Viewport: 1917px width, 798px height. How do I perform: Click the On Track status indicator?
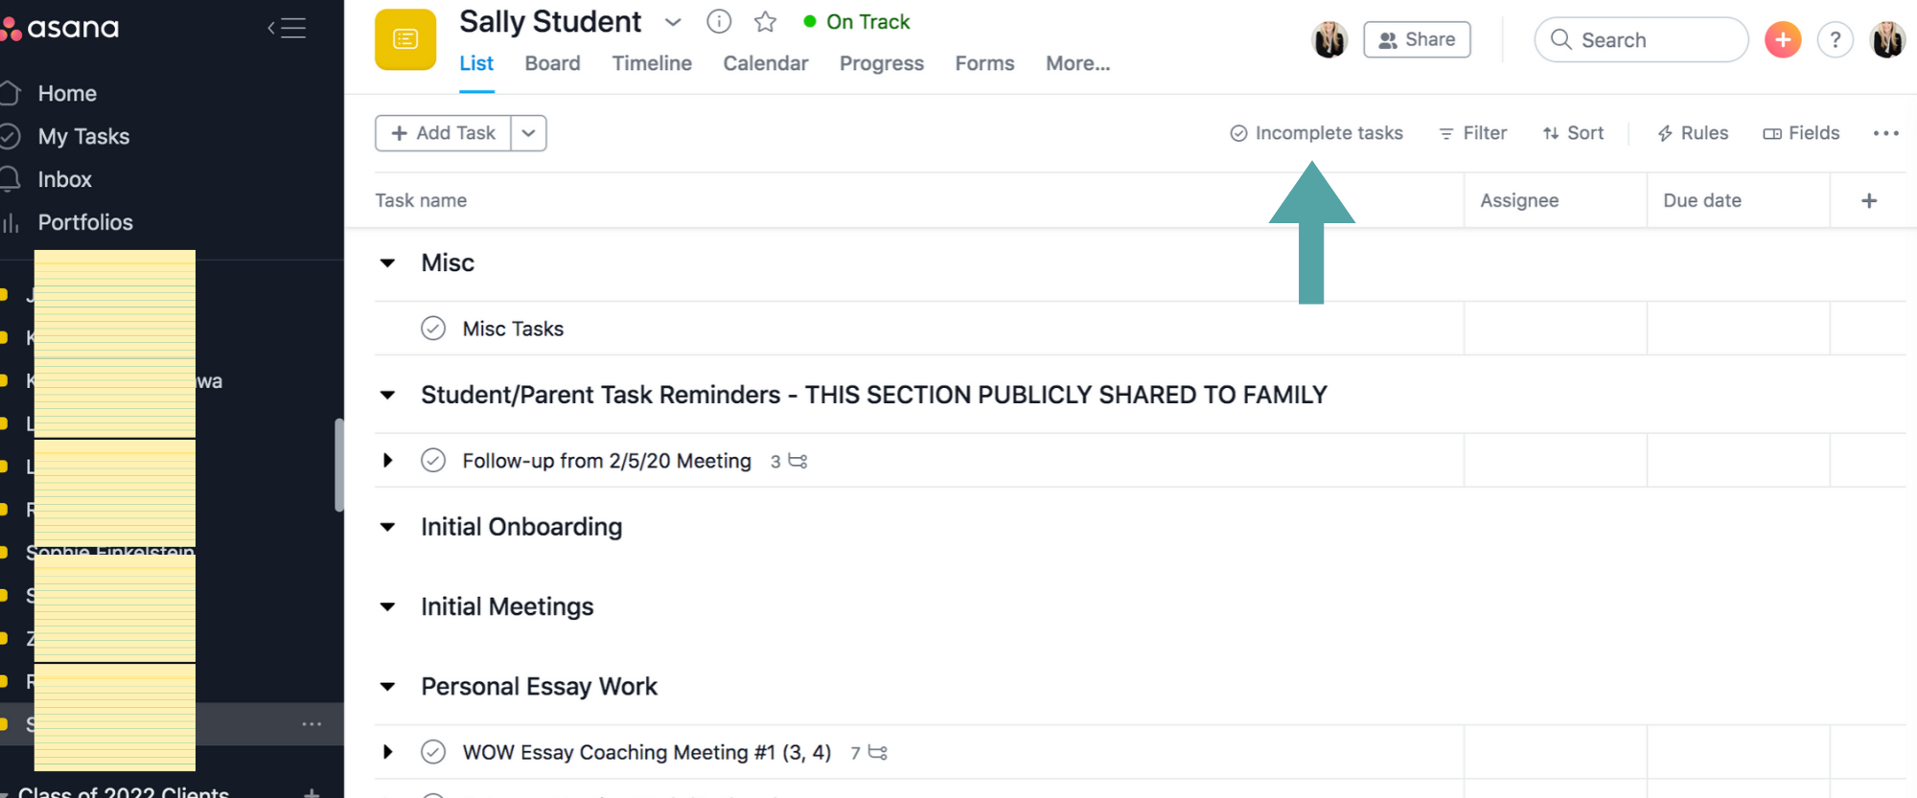pos(856,22)
